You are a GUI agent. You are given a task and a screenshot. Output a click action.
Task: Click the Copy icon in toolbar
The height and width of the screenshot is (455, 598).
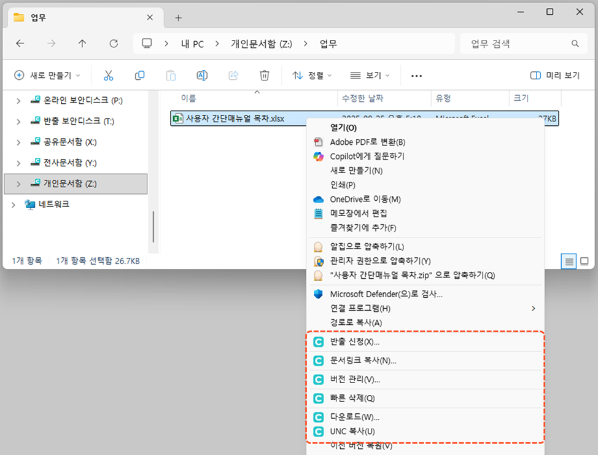point(140,76)
